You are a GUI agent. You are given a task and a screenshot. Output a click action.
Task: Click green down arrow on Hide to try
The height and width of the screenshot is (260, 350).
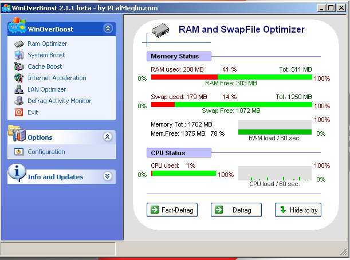point(283,210)
